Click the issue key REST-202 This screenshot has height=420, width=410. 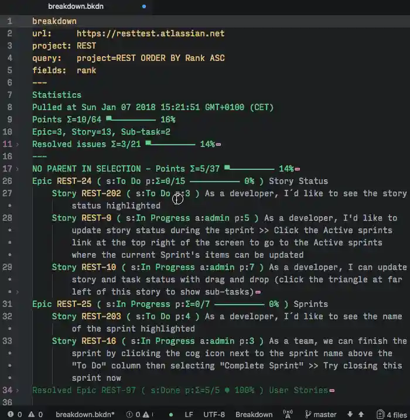101,193
